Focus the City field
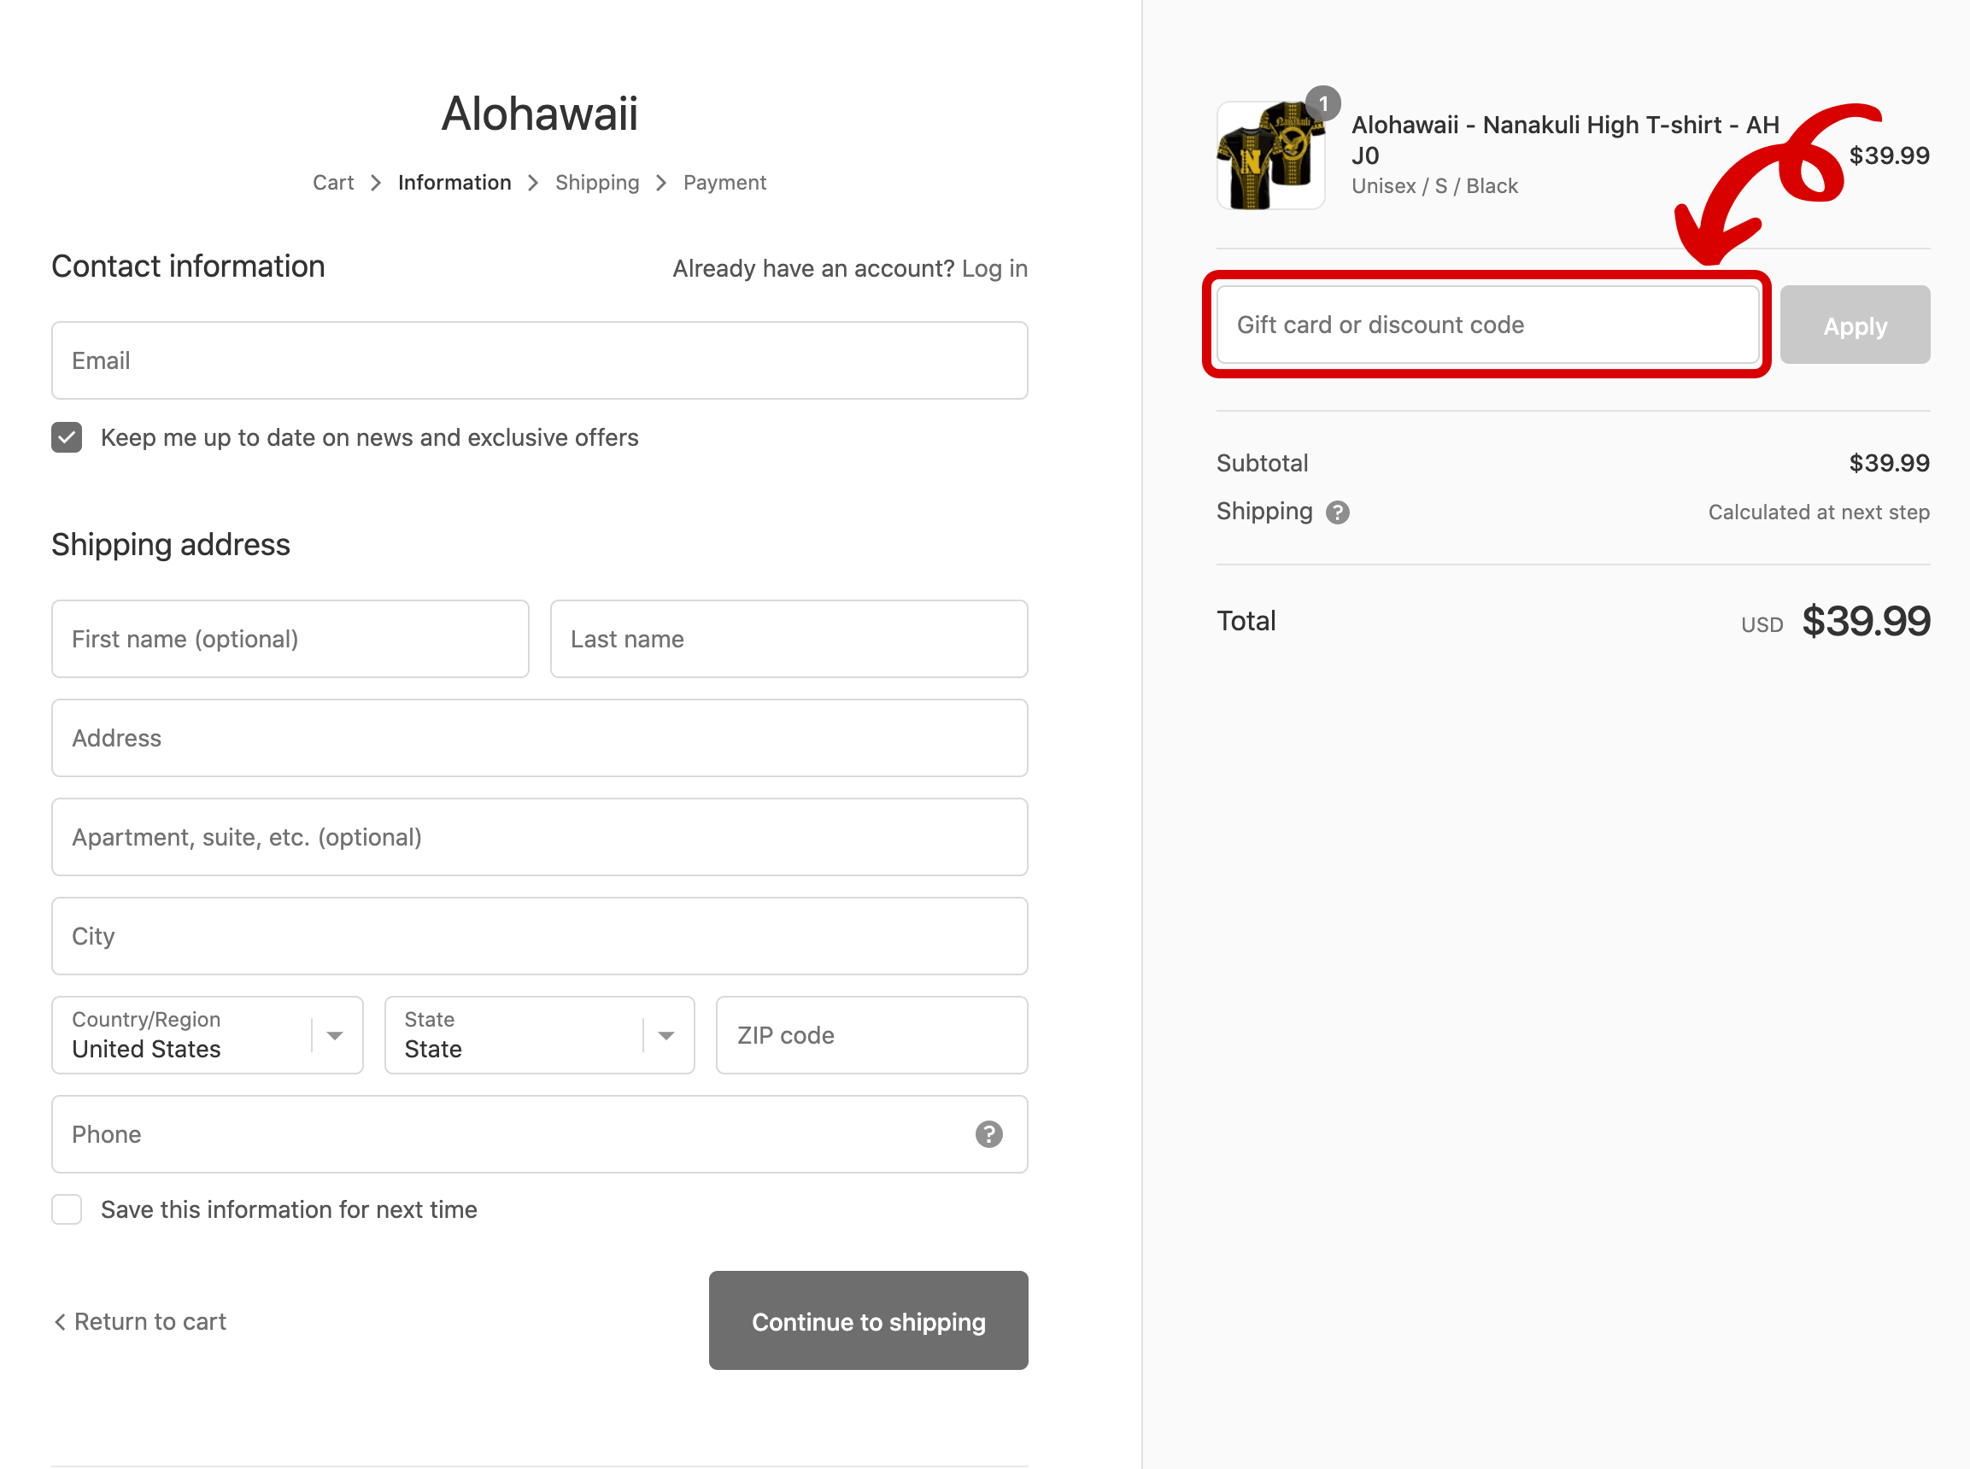Screen dimensions: 1970x1469 pos(539,936)
